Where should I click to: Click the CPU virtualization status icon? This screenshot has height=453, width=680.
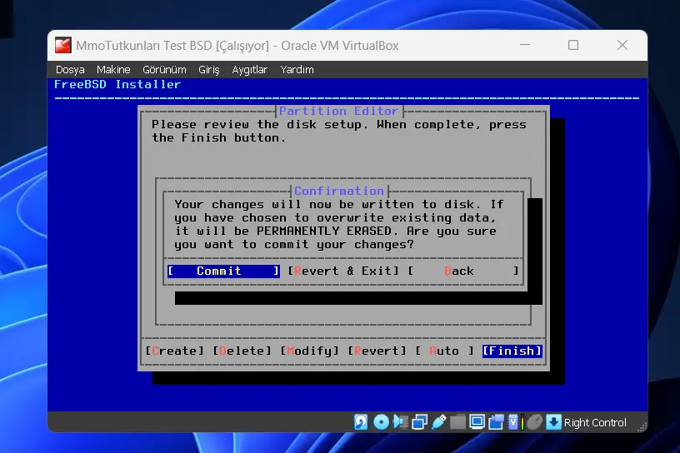pyautogui.click(x=513, y=422)
